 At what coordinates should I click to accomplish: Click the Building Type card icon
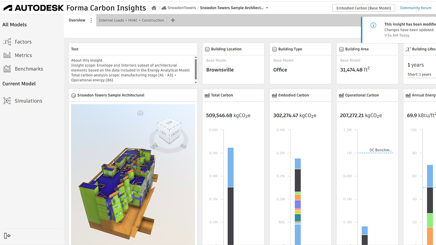[x=275, y=49]
